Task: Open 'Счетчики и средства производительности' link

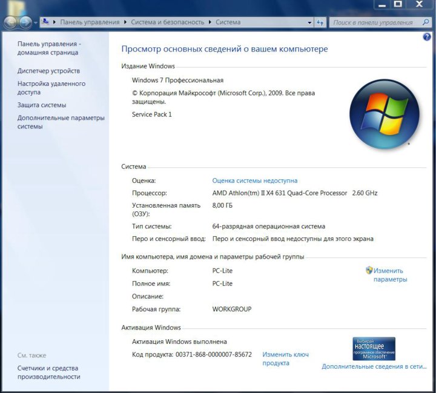Action: coord(48,372)
